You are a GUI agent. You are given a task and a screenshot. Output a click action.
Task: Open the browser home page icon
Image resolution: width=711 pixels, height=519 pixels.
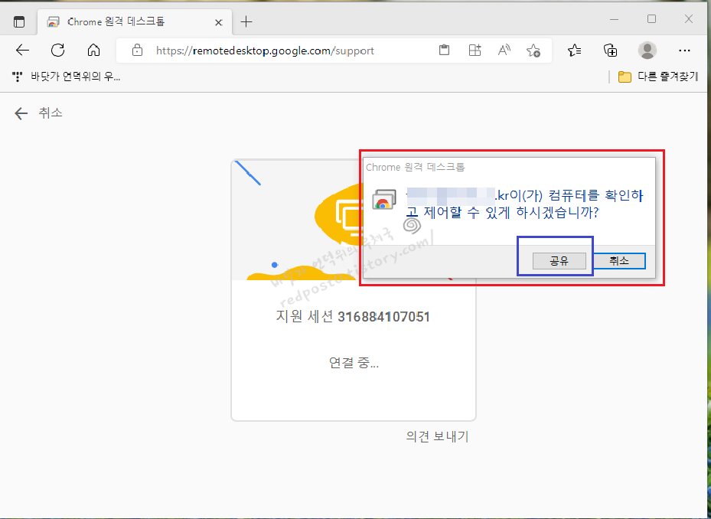93,50
